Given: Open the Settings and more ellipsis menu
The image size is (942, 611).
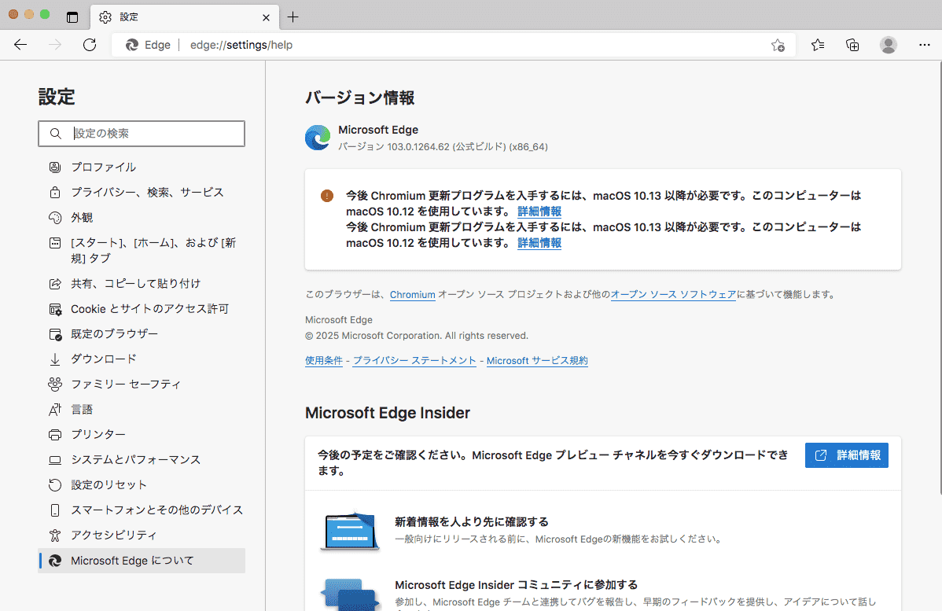Looking at the screenshot, I should (x=924, y=45).
